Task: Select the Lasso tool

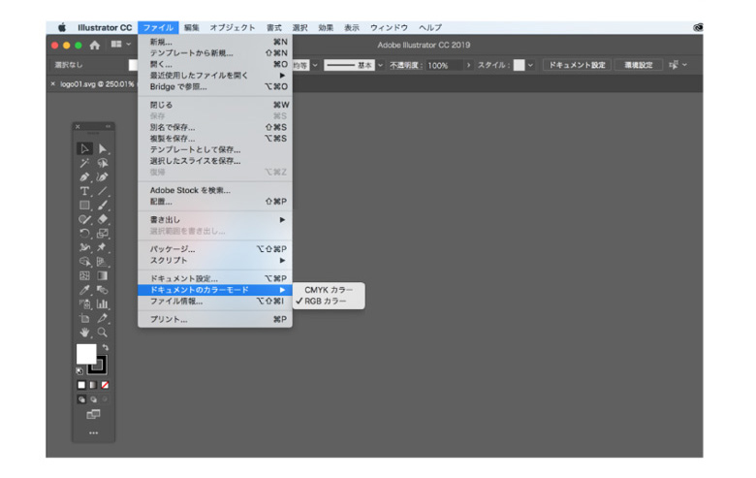Action: [102, 163]
